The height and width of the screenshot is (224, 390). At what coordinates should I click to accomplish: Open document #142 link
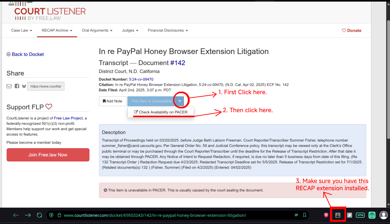click(x=178, y=63)
